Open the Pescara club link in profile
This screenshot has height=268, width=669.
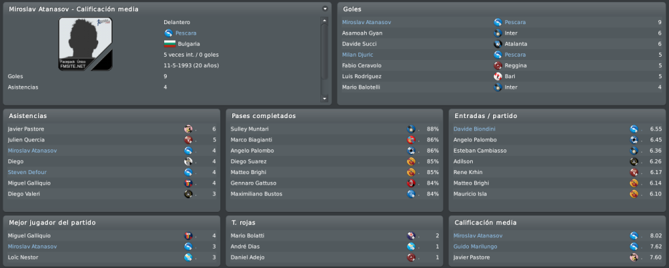coord(186,33)
